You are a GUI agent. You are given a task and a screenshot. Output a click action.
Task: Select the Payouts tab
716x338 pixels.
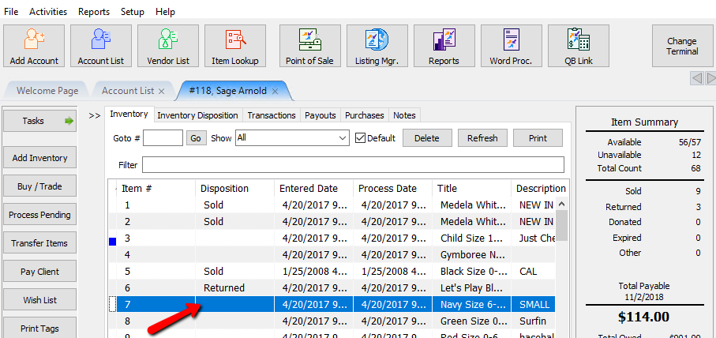coord(320,115)
